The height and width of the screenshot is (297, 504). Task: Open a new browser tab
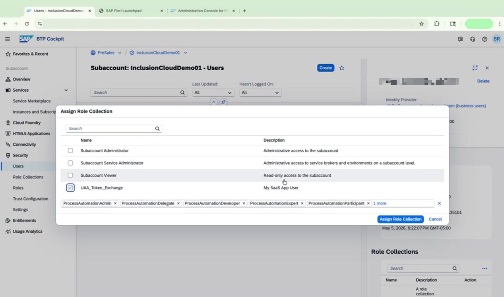point(244,11)
